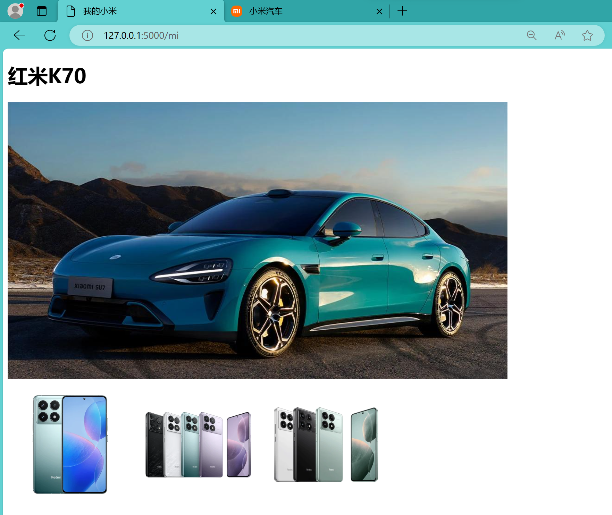Close the 小米汽车 tab

[x=379, y=11]
